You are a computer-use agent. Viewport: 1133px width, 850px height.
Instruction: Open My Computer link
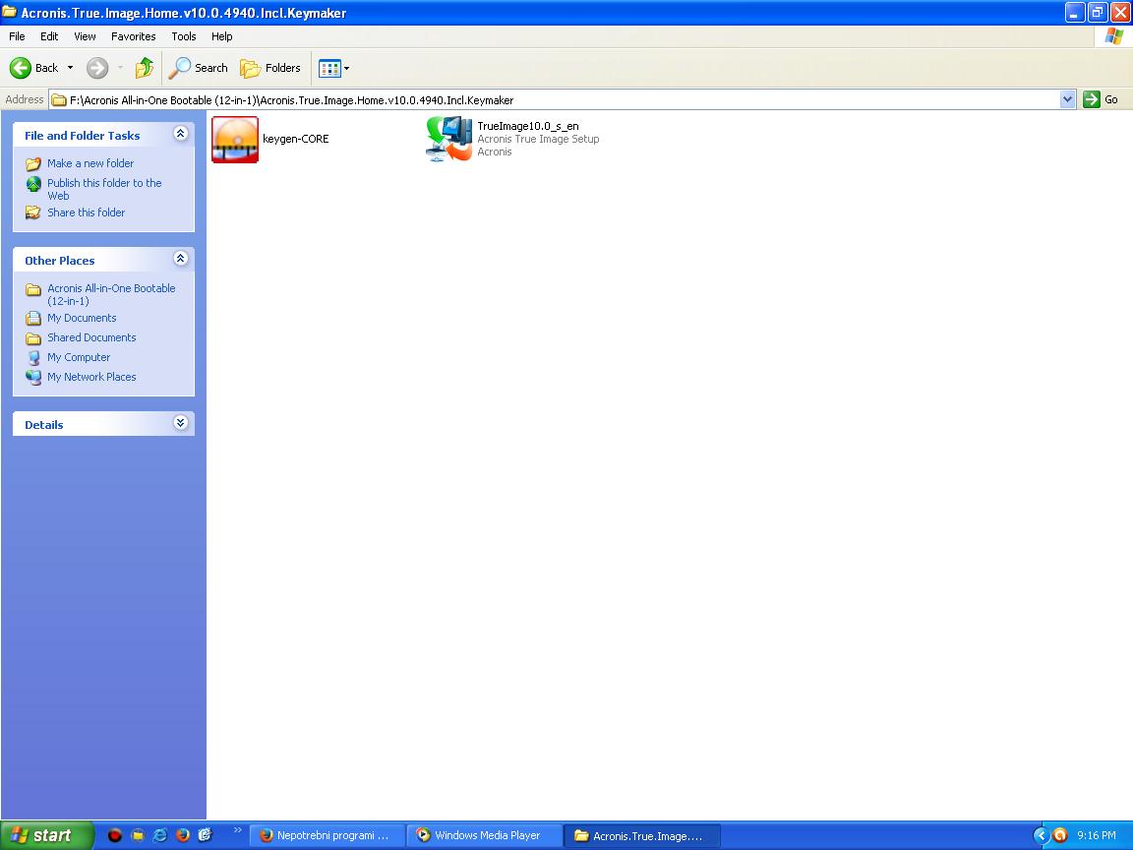coord(79,357)
